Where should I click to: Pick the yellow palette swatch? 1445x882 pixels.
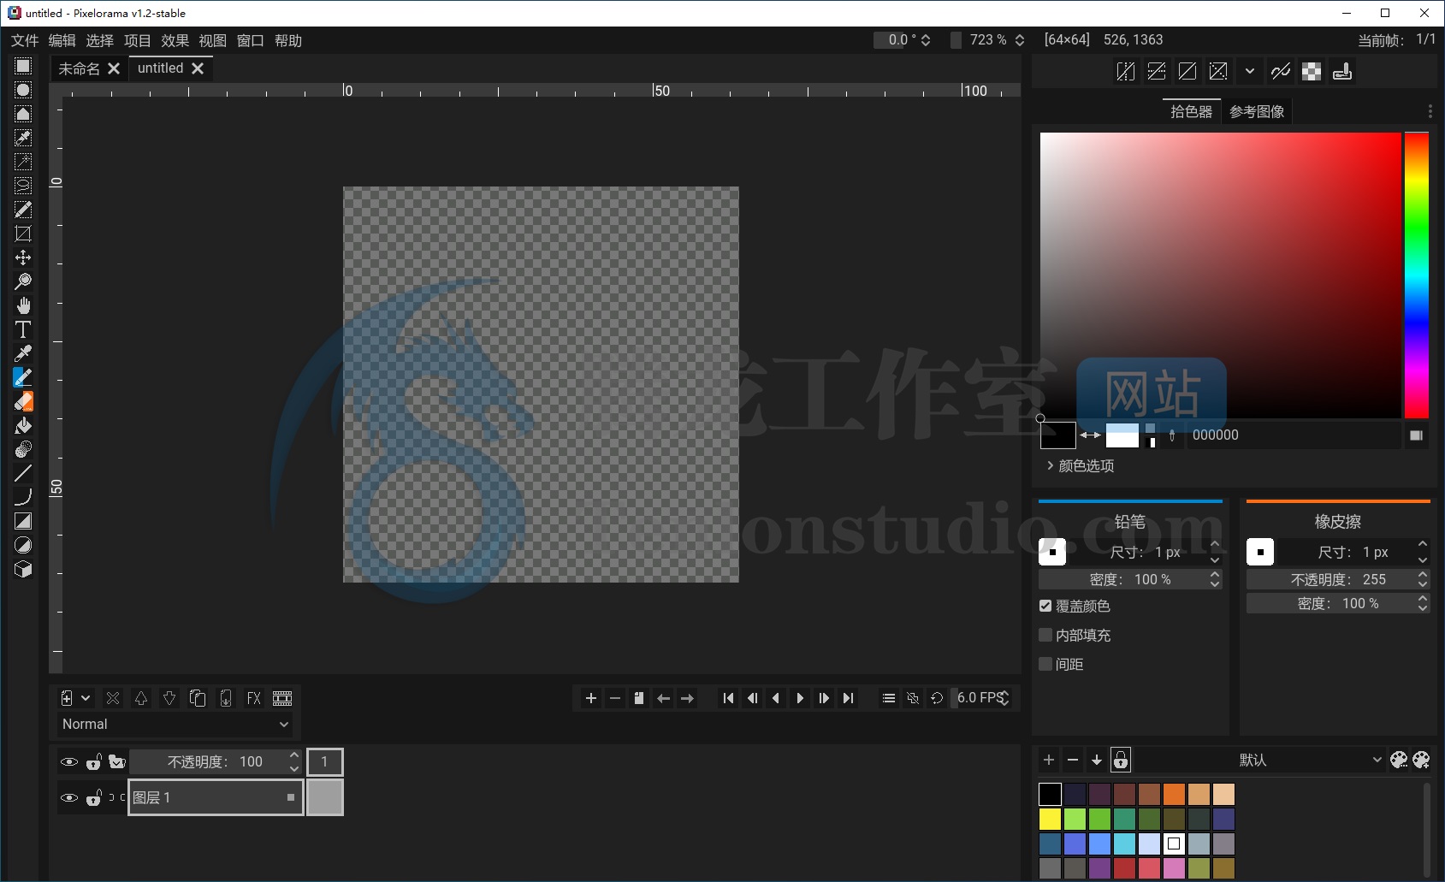pos(1051,819)
